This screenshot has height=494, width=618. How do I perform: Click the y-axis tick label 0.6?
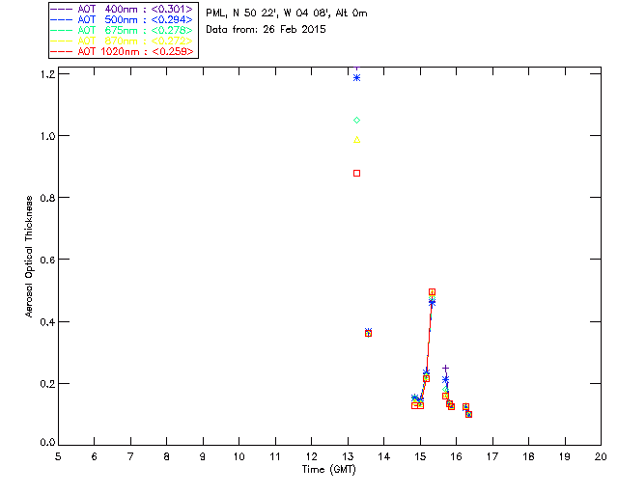tap(47, 260)
